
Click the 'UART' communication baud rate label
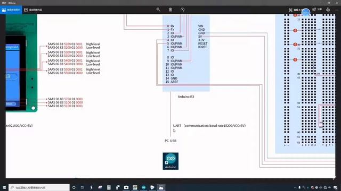[x=209, y=126]
